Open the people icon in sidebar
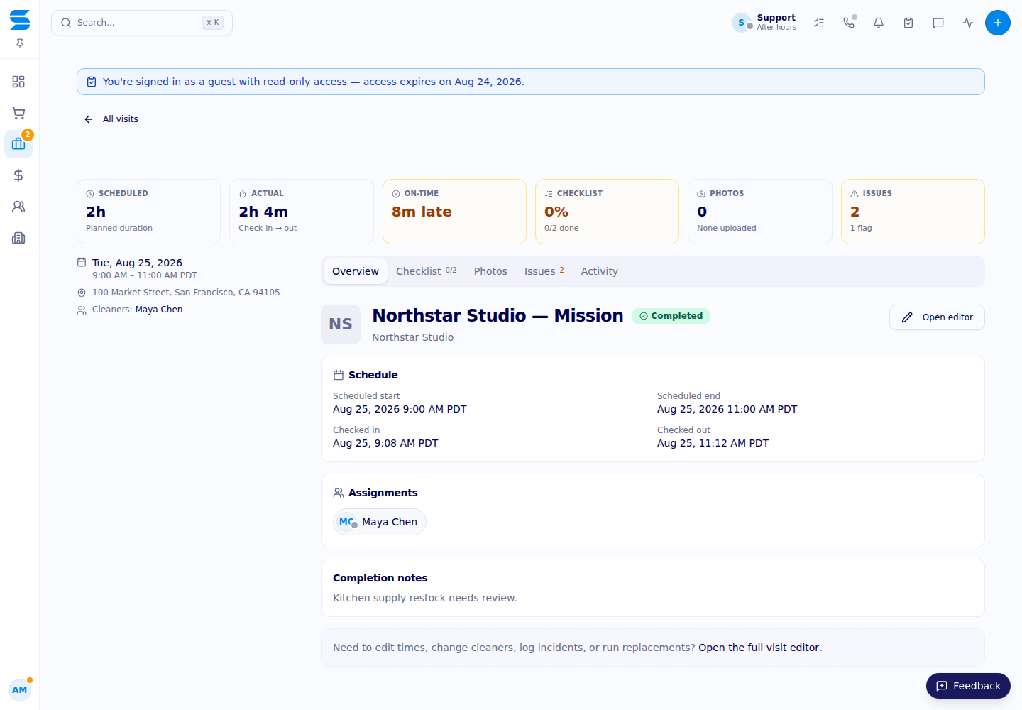 (18, 207)
